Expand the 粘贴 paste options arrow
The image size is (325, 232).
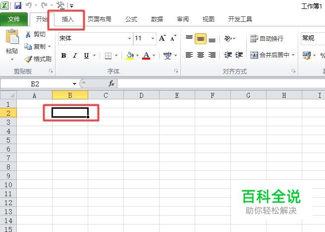tap(12, 60)
